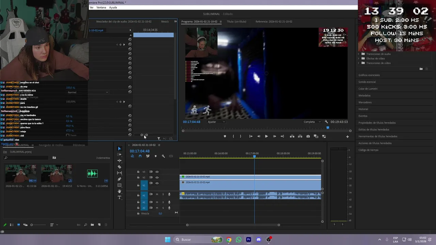Switch to Título: (sin título) tab
436x245 pixels.
tap(236, 21)
